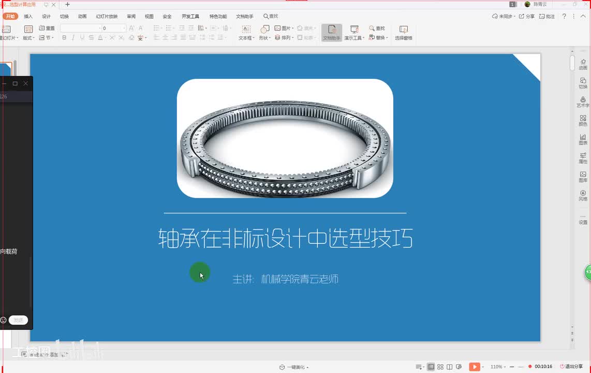Toggle strikethrough formatting
This screenshot has width=591, height=373.
[x=91, y=38]
